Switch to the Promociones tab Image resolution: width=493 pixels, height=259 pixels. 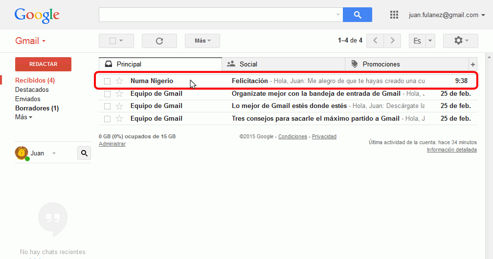click(406, 64)
